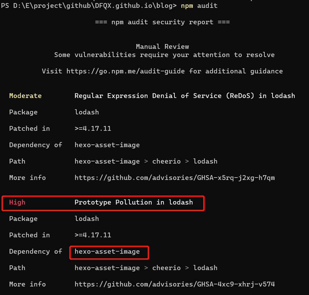
Task: Click the 'Moderate' severity label
Action: click(x=26, y=96)
